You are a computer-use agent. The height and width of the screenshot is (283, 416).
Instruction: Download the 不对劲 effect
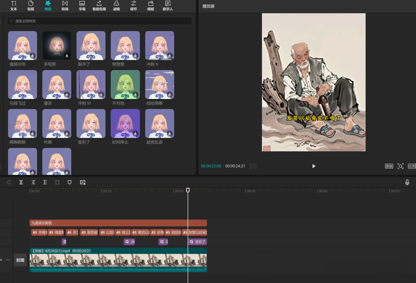[x=135, y=94]
